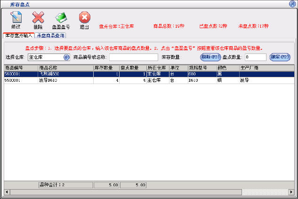Close the 库存盘点 window
The height and width of the screenshot is (199, 298).
tap(292, 3)
